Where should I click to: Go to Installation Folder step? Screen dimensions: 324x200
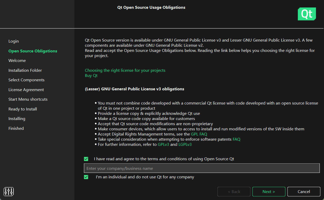point(25,70)
